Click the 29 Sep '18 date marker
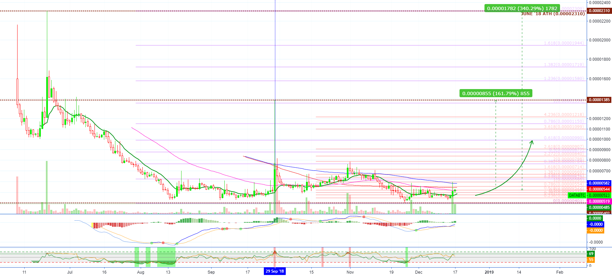 coord(275,271)
